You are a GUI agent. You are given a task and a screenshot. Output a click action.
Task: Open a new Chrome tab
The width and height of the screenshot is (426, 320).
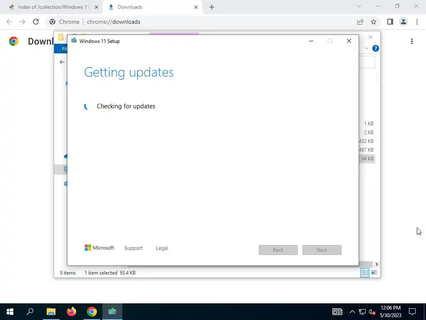pos(212,7)
